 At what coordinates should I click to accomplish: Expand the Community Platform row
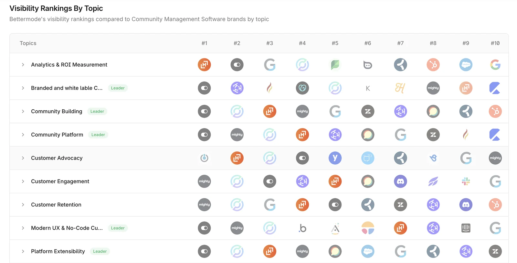coord(23,135)
